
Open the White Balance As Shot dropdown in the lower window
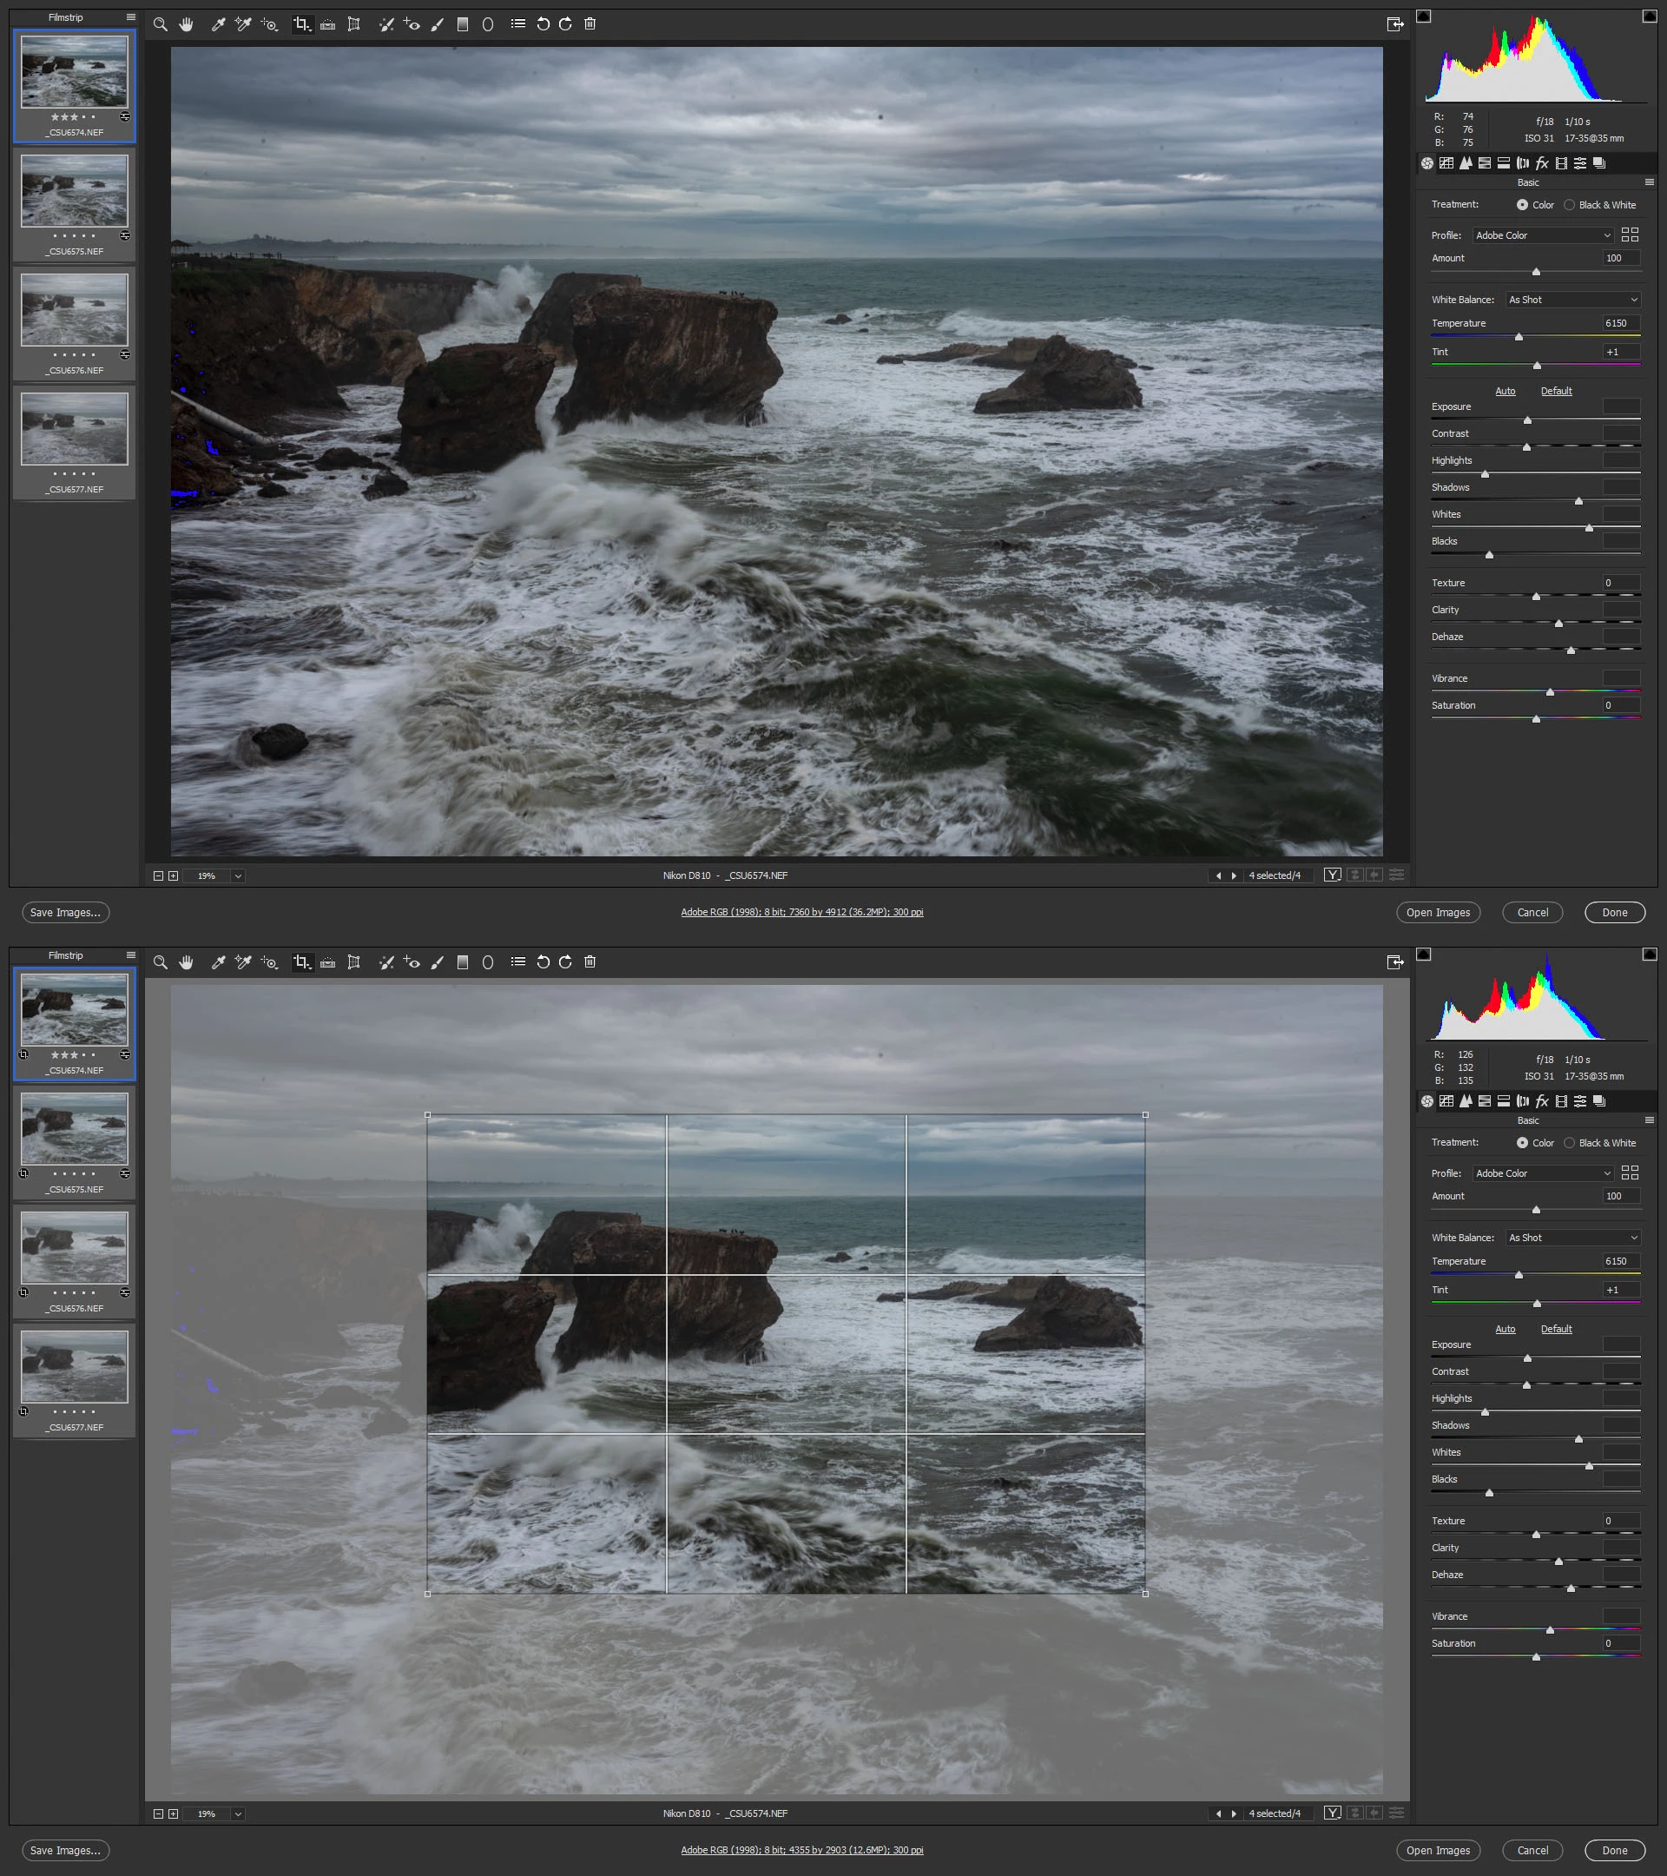coord(1572,1238)
